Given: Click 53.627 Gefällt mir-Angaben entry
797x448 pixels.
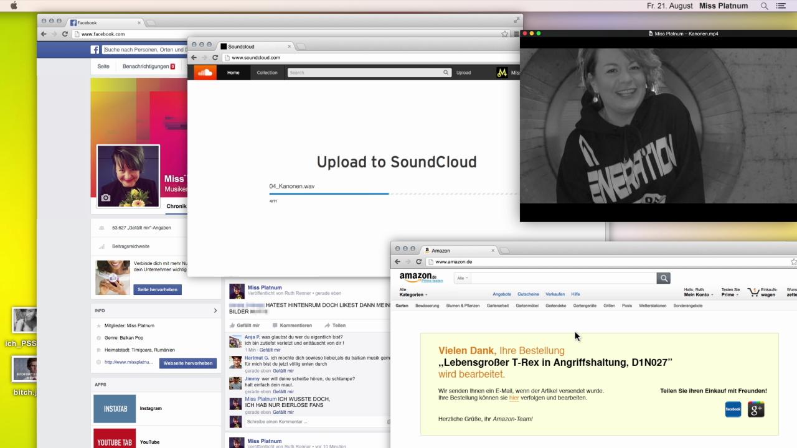Looking at the screenshot, I should point(141,228).
